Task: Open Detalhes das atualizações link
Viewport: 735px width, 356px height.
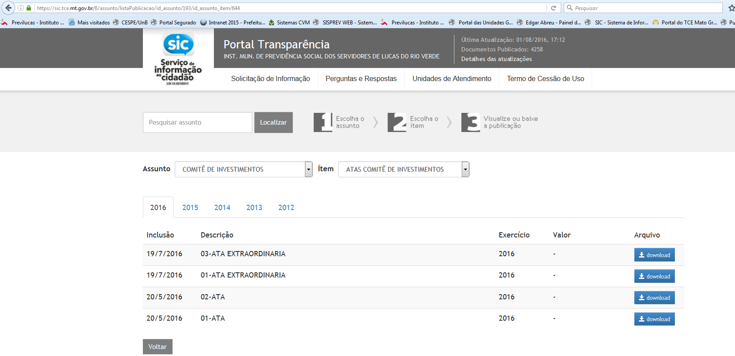Action: click(496, 59)
